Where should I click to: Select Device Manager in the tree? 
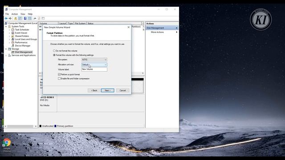(x=23, y=46)
